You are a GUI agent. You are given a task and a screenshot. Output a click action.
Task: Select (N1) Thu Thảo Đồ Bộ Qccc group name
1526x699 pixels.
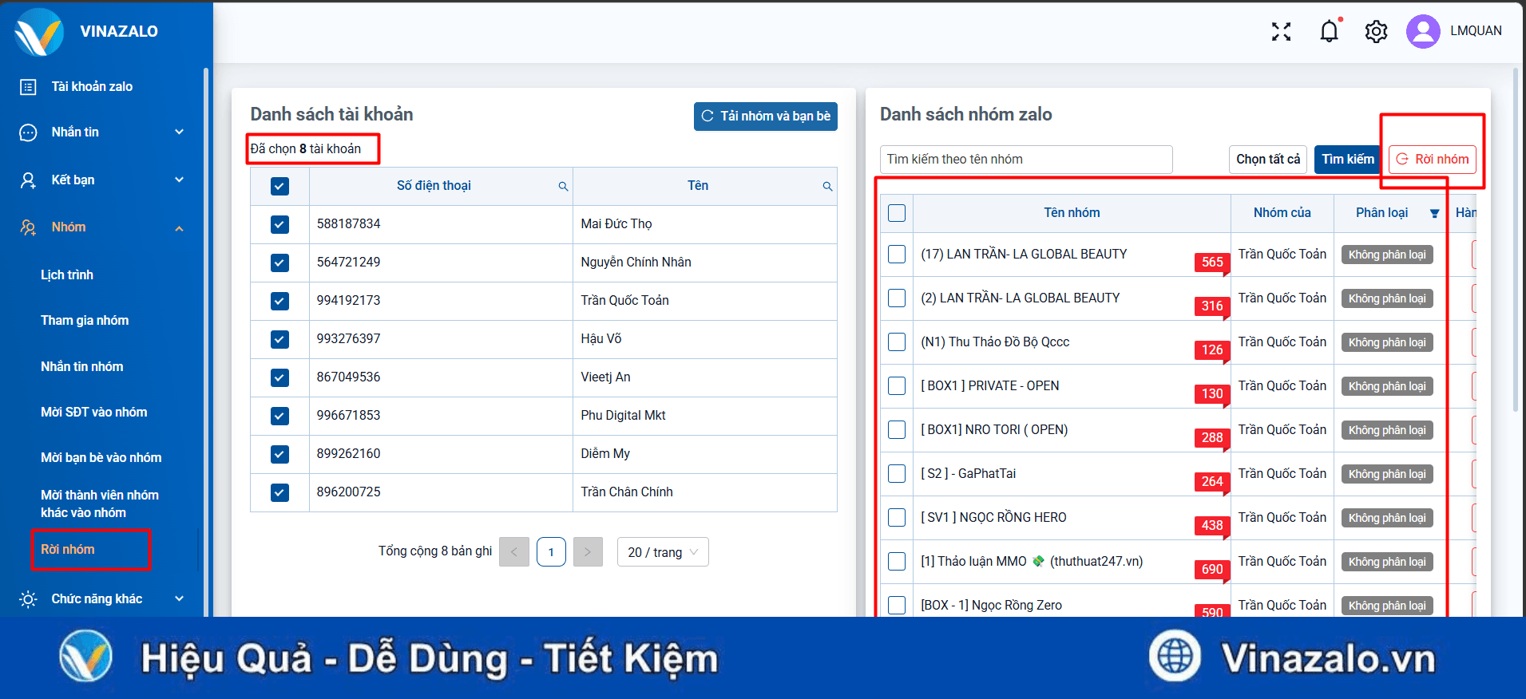[995, 342]
